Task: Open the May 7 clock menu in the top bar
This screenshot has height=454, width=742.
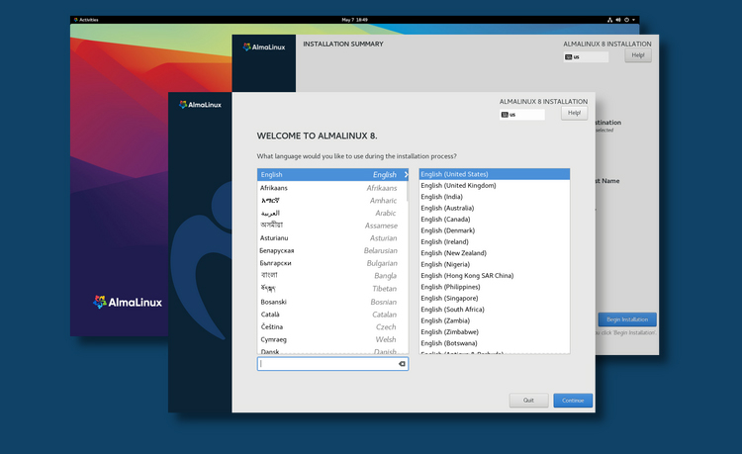Action: pos(354,20)
